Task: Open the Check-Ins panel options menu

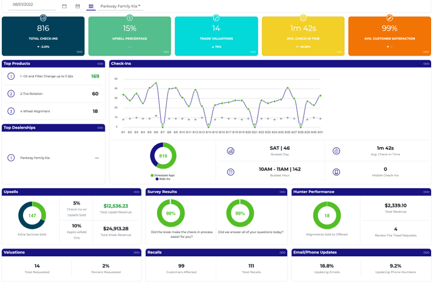Action: tap(426, 64)
